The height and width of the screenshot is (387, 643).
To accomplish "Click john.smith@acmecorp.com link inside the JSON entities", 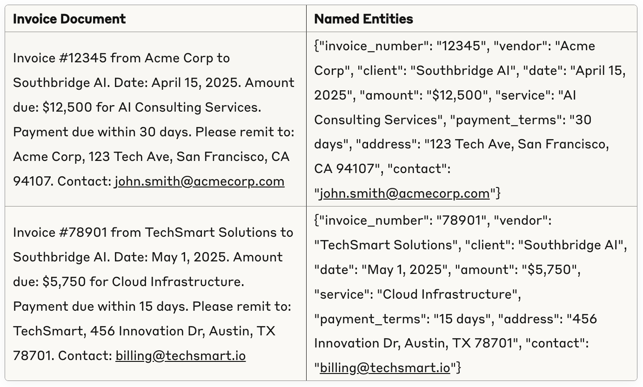I will click(405, 193).
